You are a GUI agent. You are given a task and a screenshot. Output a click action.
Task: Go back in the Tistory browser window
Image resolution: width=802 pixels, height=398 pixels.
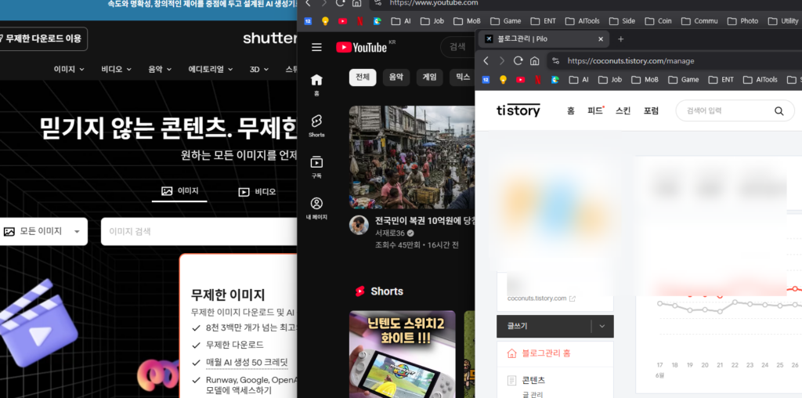click(x=486, y=61)
